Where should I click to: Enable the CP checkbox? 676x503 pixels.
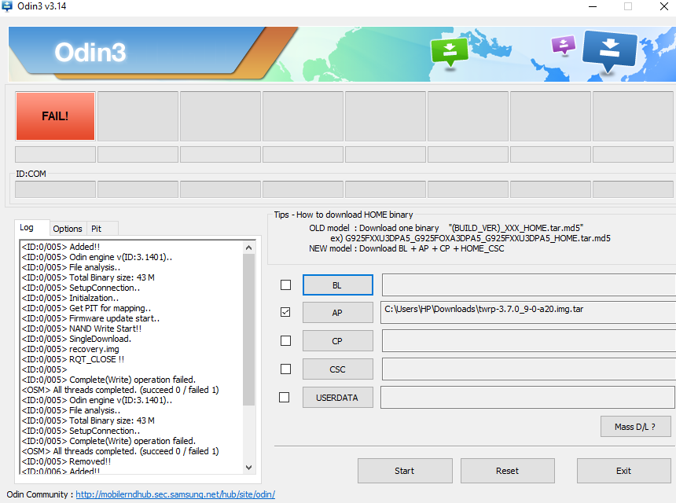[285, 340]
